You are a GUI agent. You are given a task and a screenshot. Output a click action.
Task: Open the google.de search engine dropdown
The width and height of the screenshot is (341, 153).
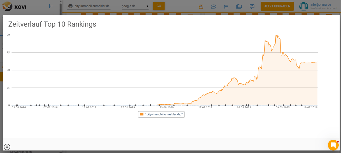pyautogui.click(x=135, y=6)
